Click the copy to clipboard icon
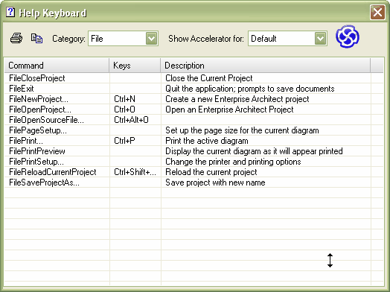 [36, 39]
